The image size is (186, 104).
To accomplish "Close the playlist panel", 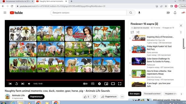I will tap(181, 26).
